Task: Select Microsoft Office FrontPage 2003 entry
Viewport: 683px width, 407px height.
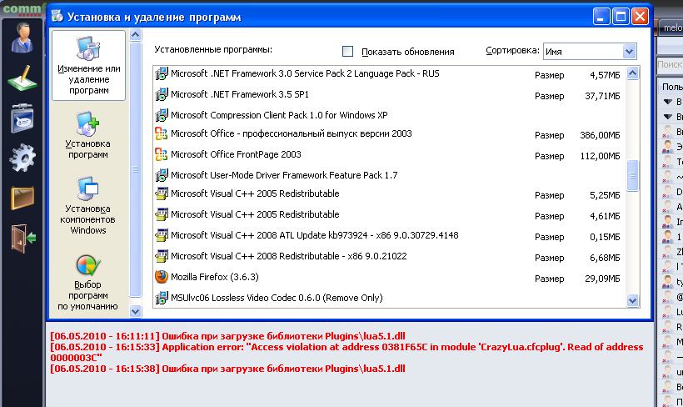Action: pyautogui.click(x=236, y=154)
